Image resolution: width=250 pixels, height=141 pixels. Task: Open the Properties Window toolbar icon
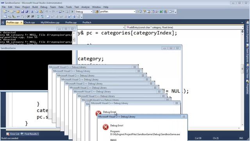click(x=144, y=12)
